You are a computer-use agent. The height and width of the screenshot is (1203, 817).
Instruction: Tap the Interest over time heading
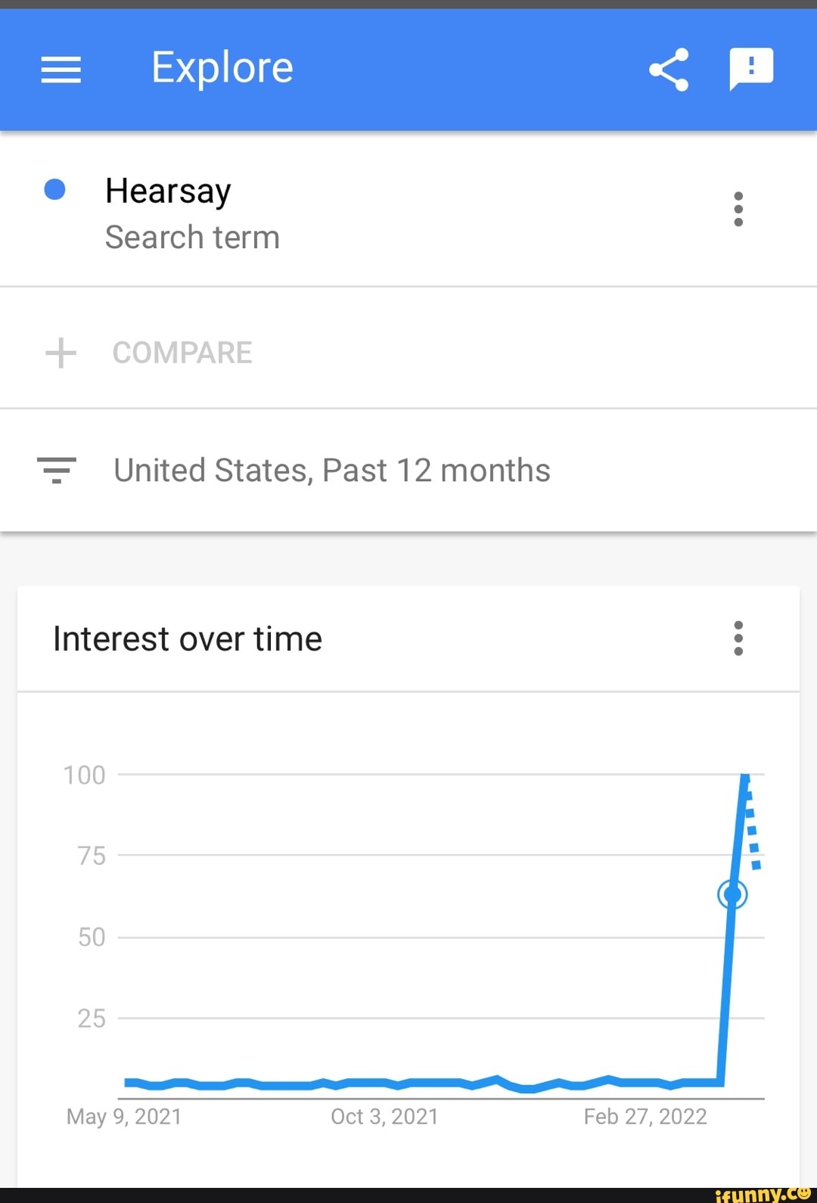coord(188,639)
